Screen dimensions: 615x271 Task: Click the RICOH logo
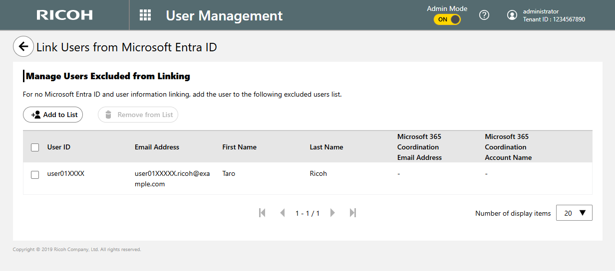[x=64, y=15]
